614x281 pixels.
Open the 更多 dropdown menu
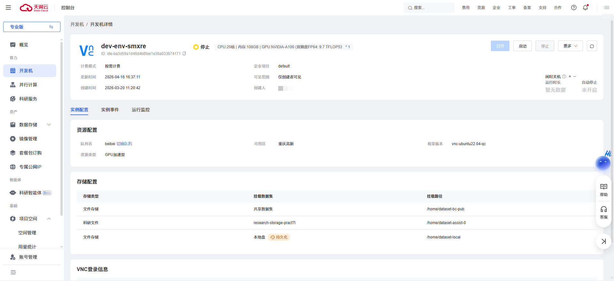[x=570, y=46]
